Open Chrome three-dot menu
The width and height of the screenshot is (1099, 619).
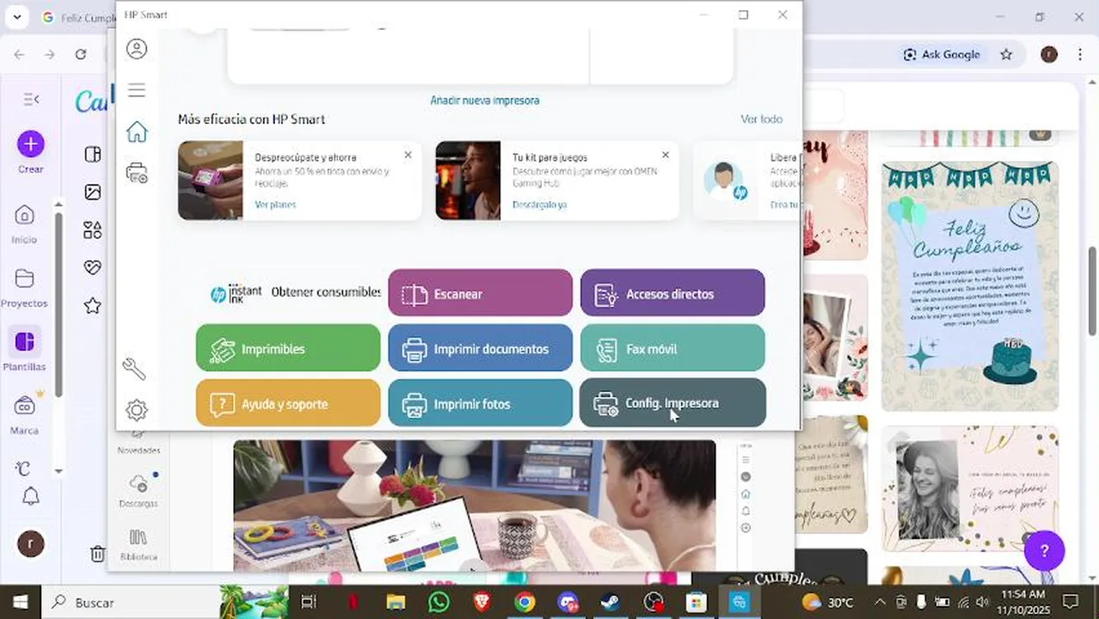(x=1080, y=54)
